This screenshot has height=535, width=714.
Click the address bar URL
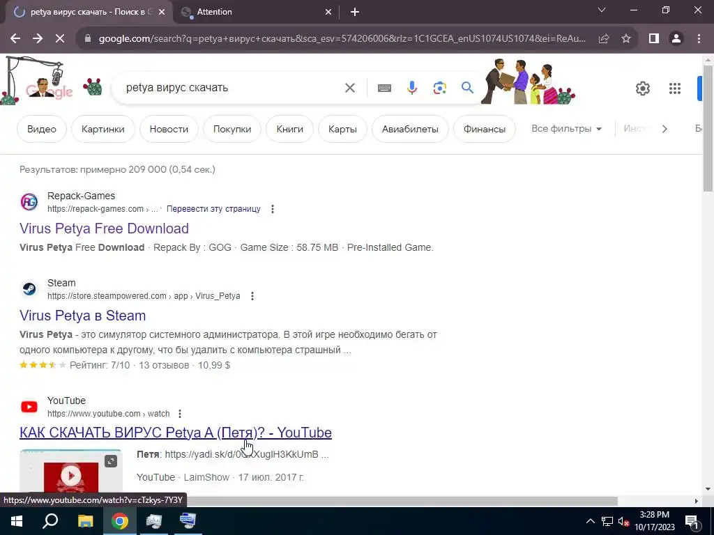342,39
